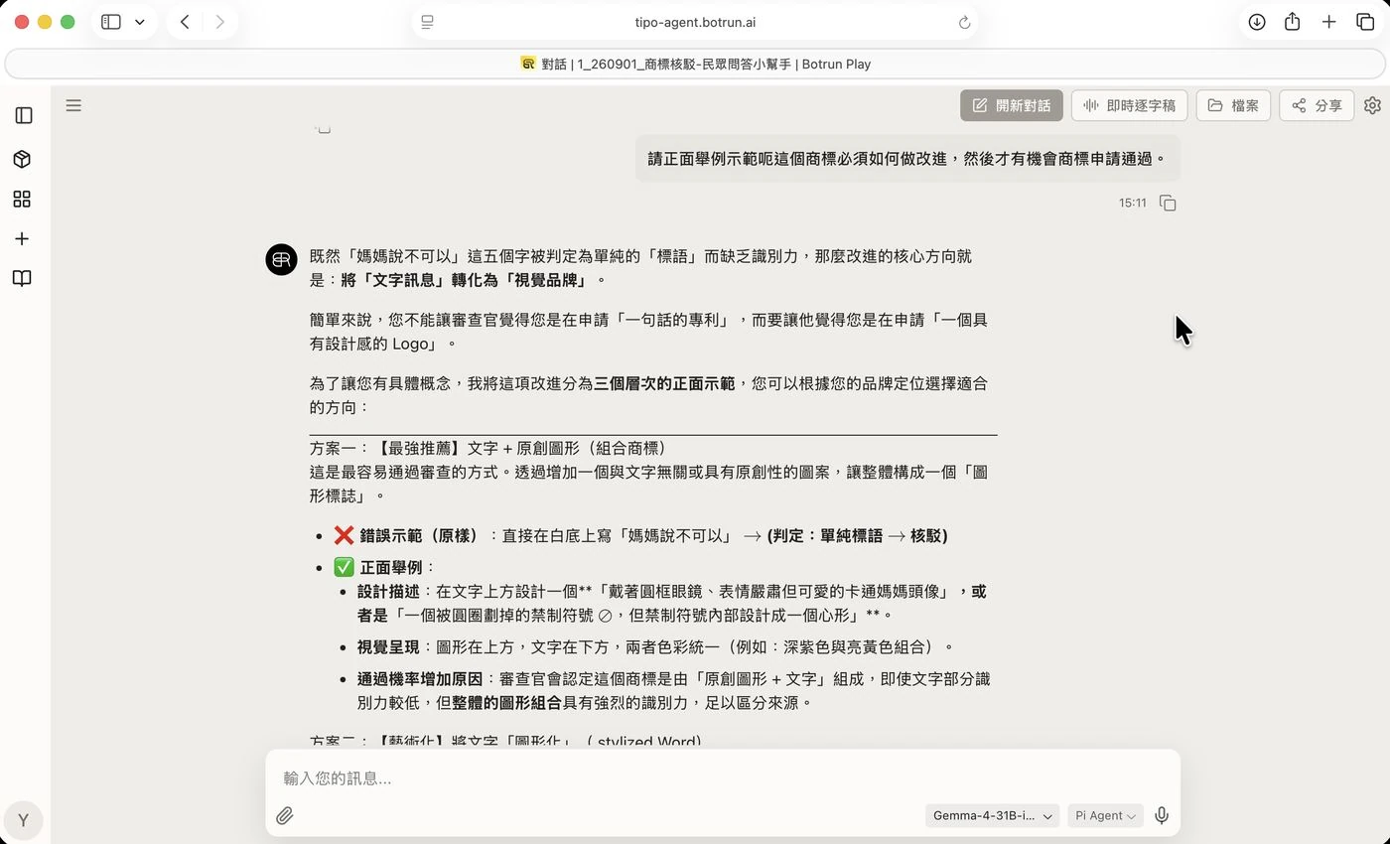1390x844 pixels.
Task: Open 即時逐字稿 live transcript
Action: click(1129, 105)
